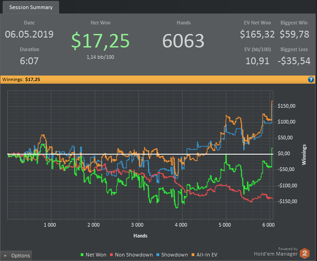
Task: Click the Powered by Hold'em Manager text
Action: 276,251
